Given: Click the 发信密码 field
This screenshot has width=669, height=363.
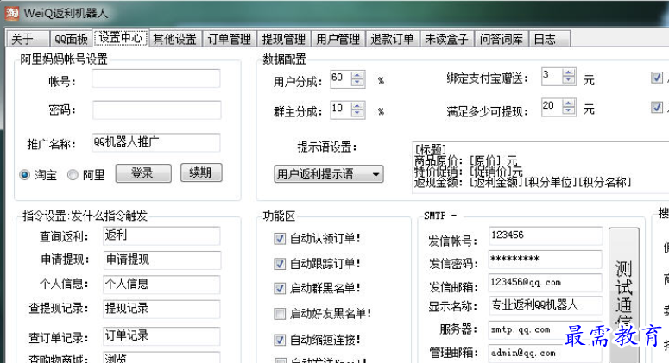Looking at the screenshot, I should (x=546, y=260).
